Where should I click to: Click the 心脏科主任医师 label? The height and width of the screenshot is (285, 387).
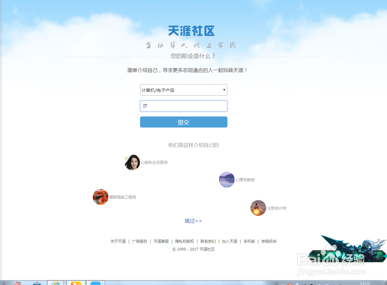pos(154,163)
